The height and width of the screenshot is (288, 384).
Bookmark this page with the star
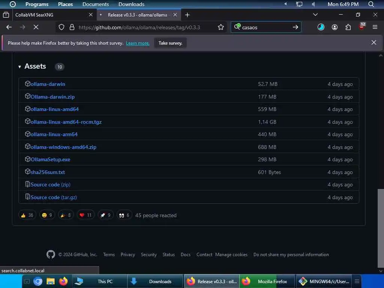(x=221, y=27)
